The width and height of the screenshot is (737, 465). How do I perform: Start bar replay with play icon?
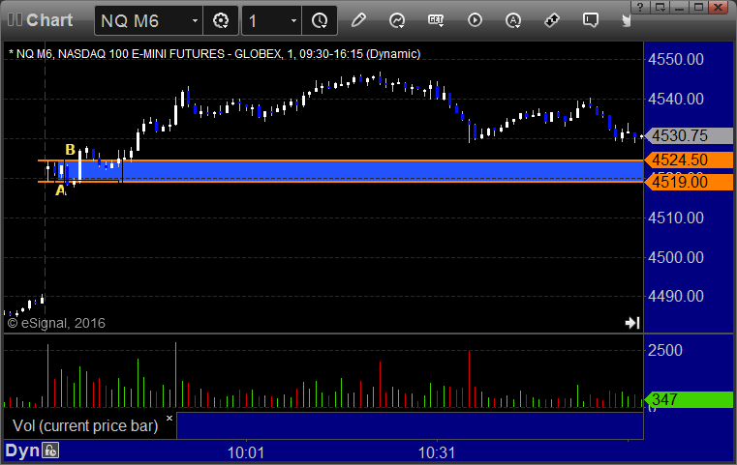[x=475, y=20]
